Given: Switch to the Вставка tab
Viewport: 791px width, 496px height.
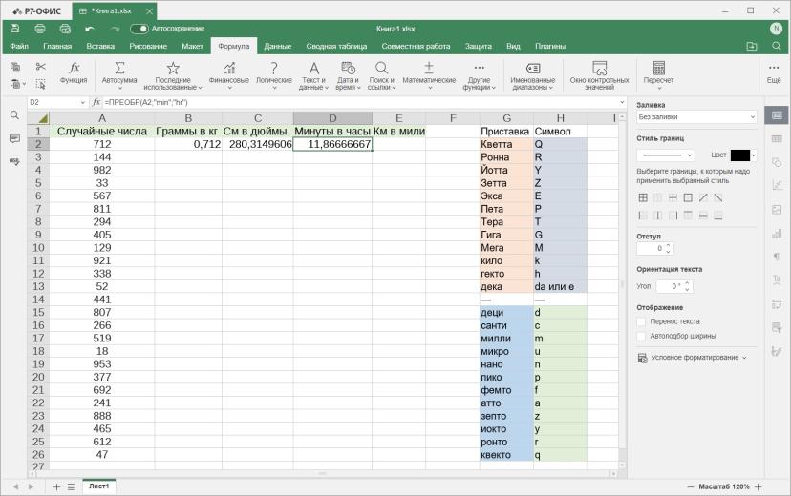Looking at the screenshot, I should click(x=100, y=46).
